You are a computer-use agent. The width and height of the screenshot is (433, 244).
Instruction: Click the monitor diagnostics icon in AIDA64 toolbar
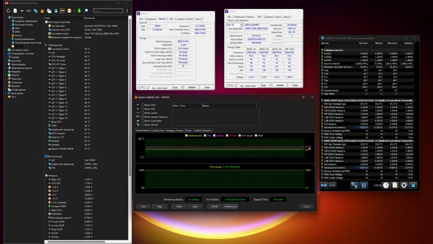pos(36,11)
